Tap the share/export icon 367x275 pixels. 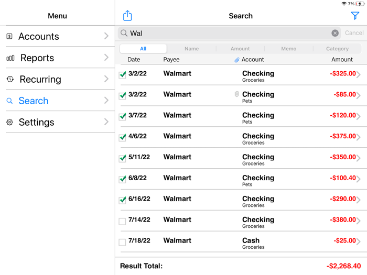click(x=127, y=15)
